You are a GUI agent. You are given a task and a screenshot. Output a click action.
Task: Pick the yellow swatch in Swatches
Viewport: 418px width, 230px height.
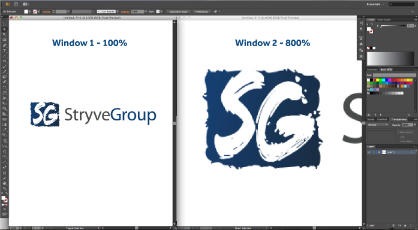tap(377, 80)
